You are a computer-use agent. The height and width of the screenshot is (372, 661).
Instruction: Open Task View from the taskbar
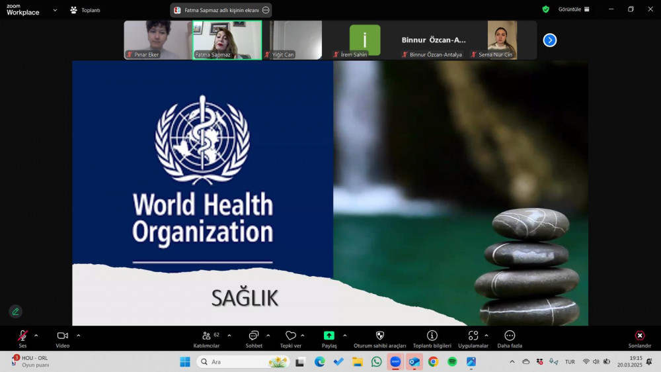[x=300, y=362]
